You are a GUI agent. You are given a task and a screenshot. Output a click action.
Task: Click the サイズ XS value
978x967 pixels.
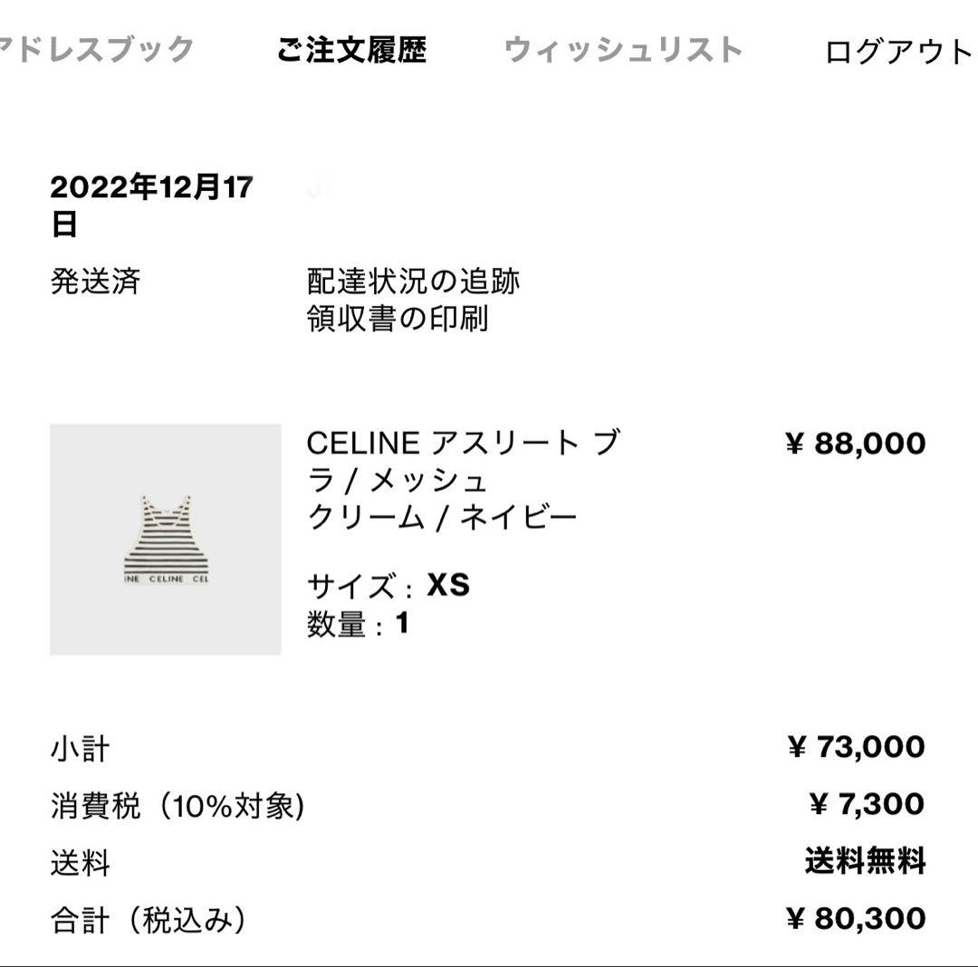pos(448,586)
